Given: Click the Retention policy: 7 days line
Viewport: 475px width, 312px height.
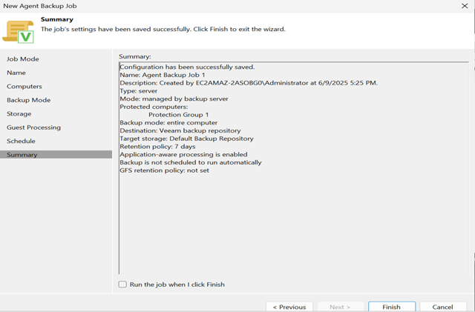Looking at the screenshot, I should 157,147.
